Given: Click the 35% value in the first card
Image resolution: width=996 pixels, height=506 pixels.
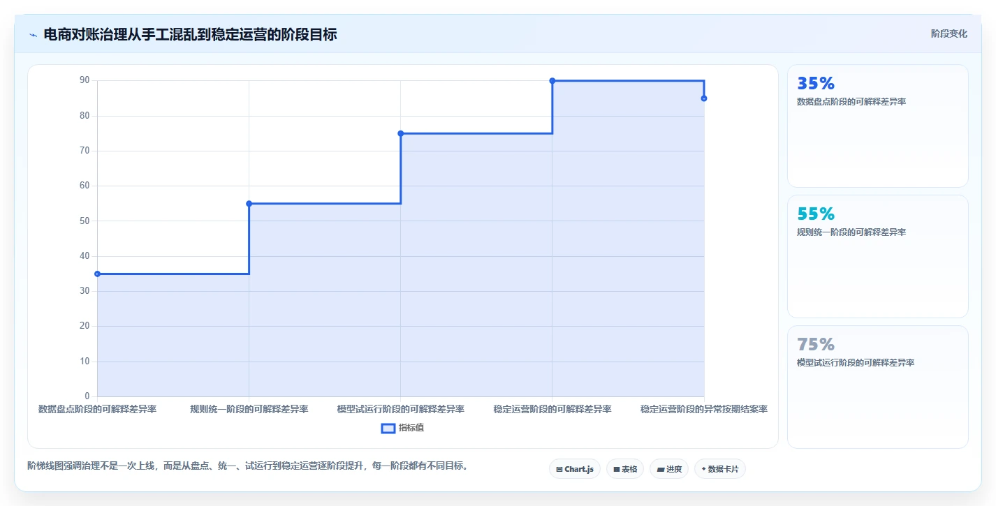Looking at the screenshot, I should pos(816,84).
